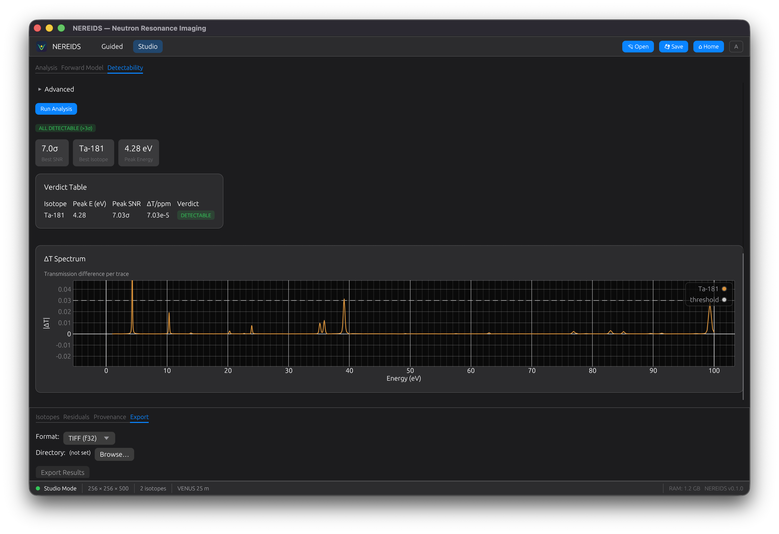Open the TIFF (f32) format dropdown
Viewport: 779px width, 534px height.
(x=89, y=438)
